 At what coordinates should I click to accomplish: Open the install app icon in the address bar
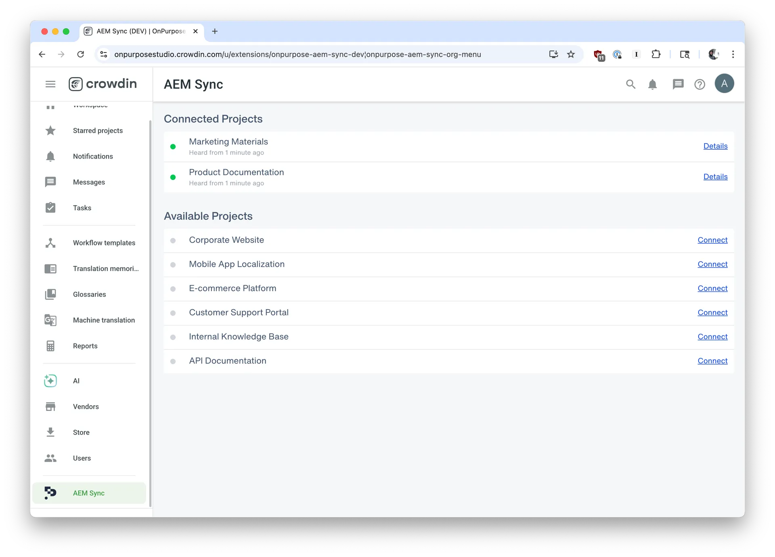pyautogui.click(x=553, y=54)
